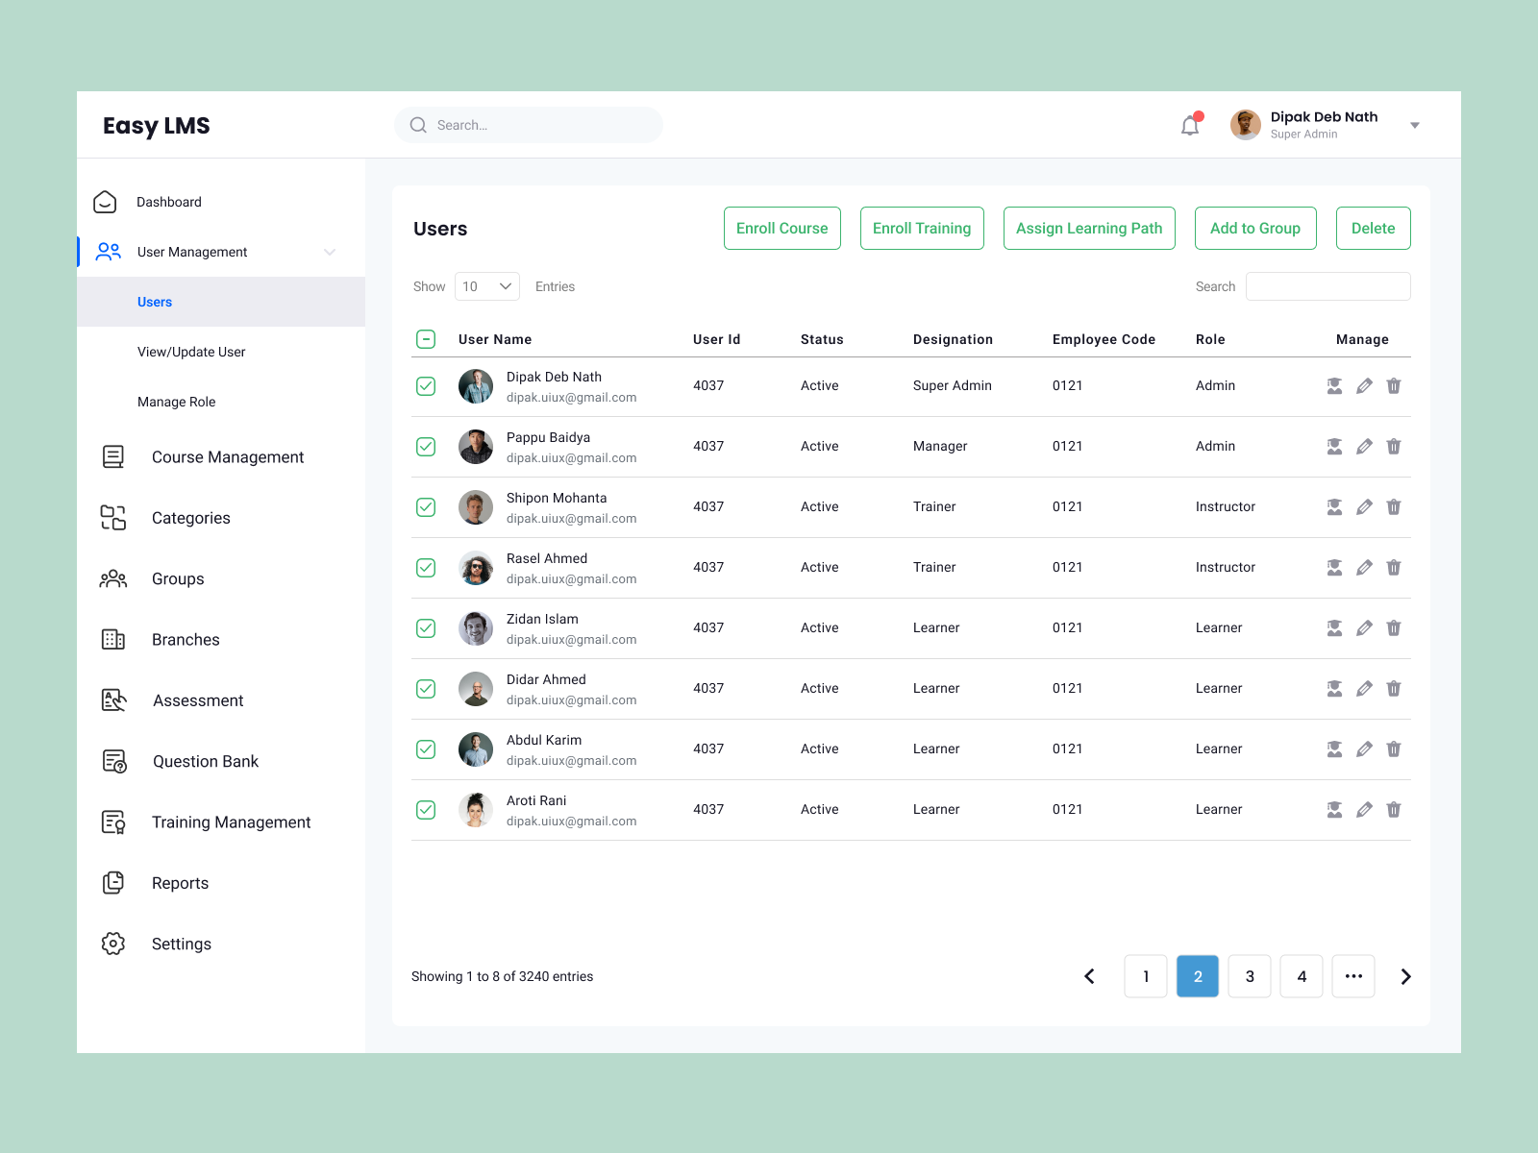Screen dimensions: 1538x1153
Task: Open Course Management via its sidebar icon
Action: 112,456
